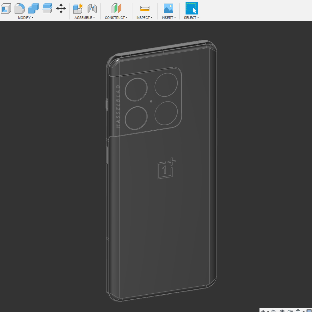Open the Joint tool icon
The image size is (312, 312).
pos(92,8)
